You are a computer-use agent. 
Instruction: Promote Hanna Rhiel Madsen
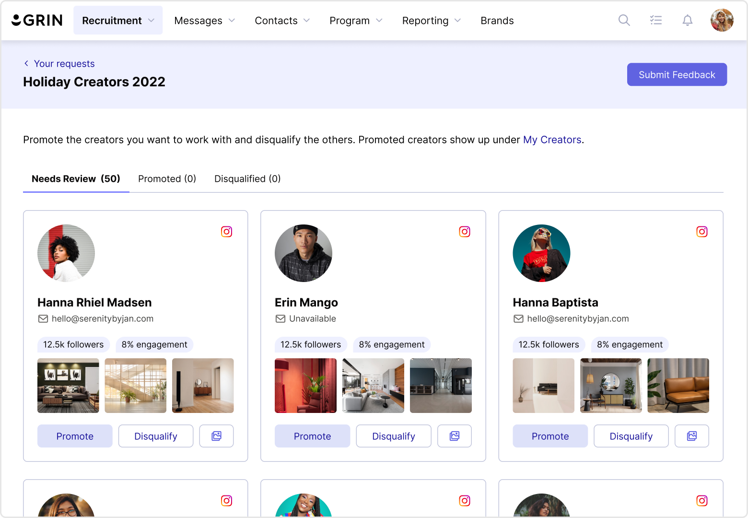click(x=75, y=436)
